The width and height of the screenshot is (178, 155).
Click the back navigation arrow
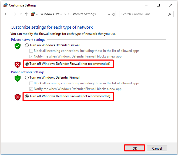tap(6, 14)
